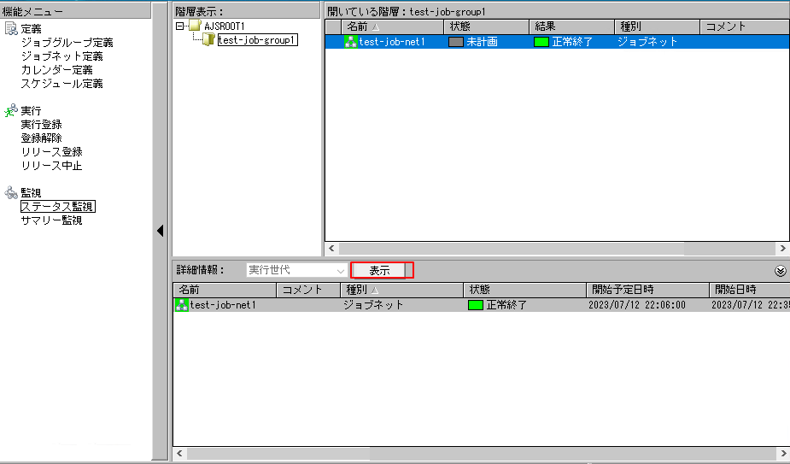Click 開始日時 column header

[750, 290]
